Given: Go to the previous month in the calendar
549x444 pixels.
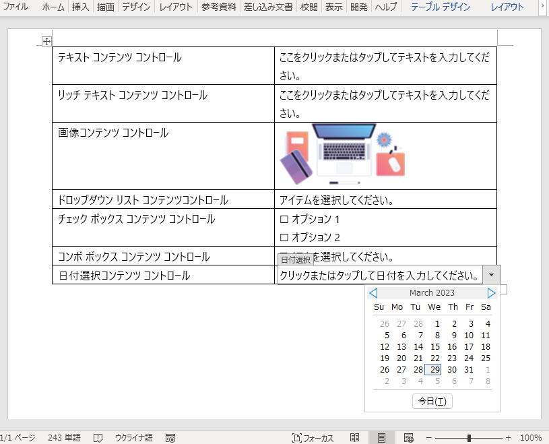Looking at the screenshot, I should coord(373,292).
